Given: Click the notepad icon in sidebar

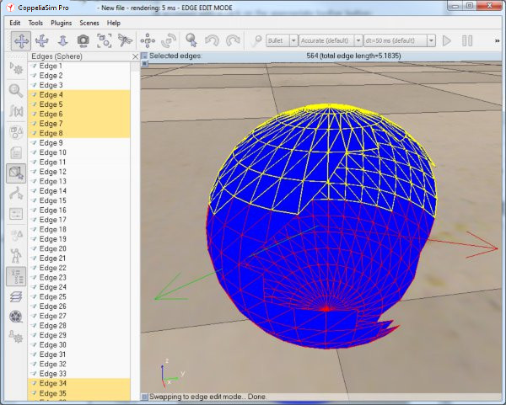Looking at the screenshot, I should [x=16, y=152].
